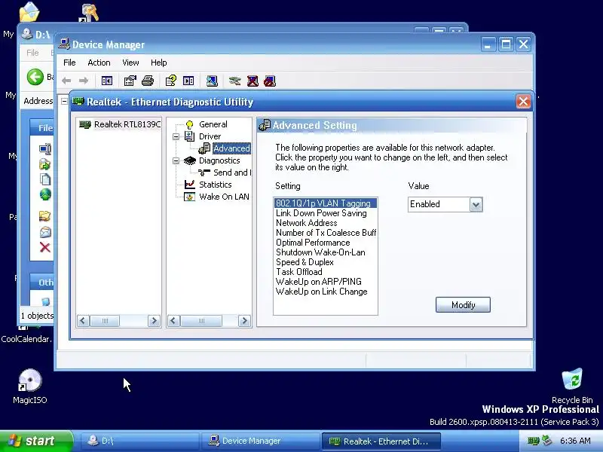Open the File menu in the D:\ window
The width and height of the screenshot is (603, 452).
tap(32, 53)
